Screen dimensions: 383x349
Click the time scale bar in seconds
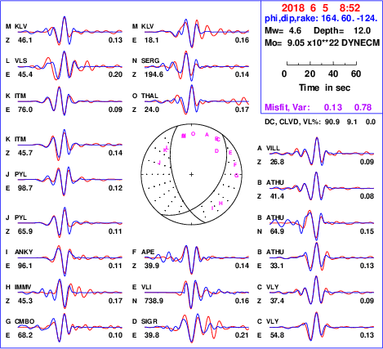point(322,64)
